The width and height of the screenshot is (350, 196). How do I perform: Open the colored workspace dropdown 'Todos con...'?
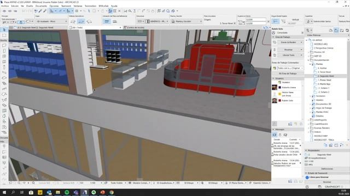[290, 68]
